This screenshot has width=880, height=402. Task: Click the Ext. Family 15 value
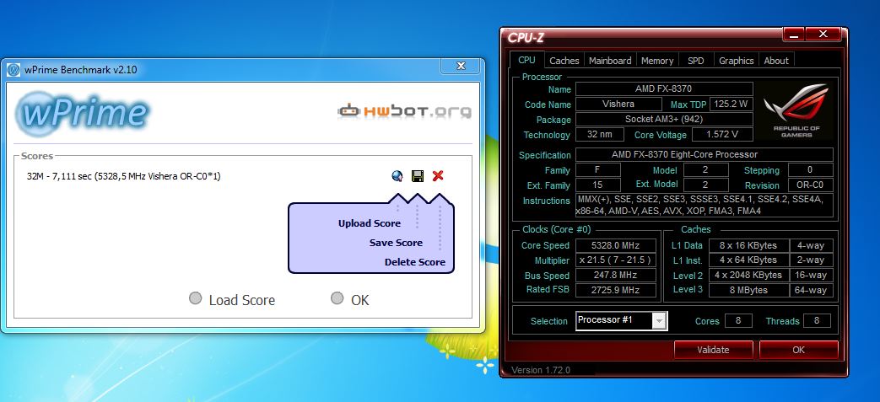click(x=597, y=185)
